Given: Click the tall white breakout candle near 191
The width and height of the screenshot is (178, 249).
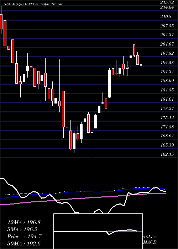Looking at the screenshot, I should pyautogui.click(x=110, y=84).
